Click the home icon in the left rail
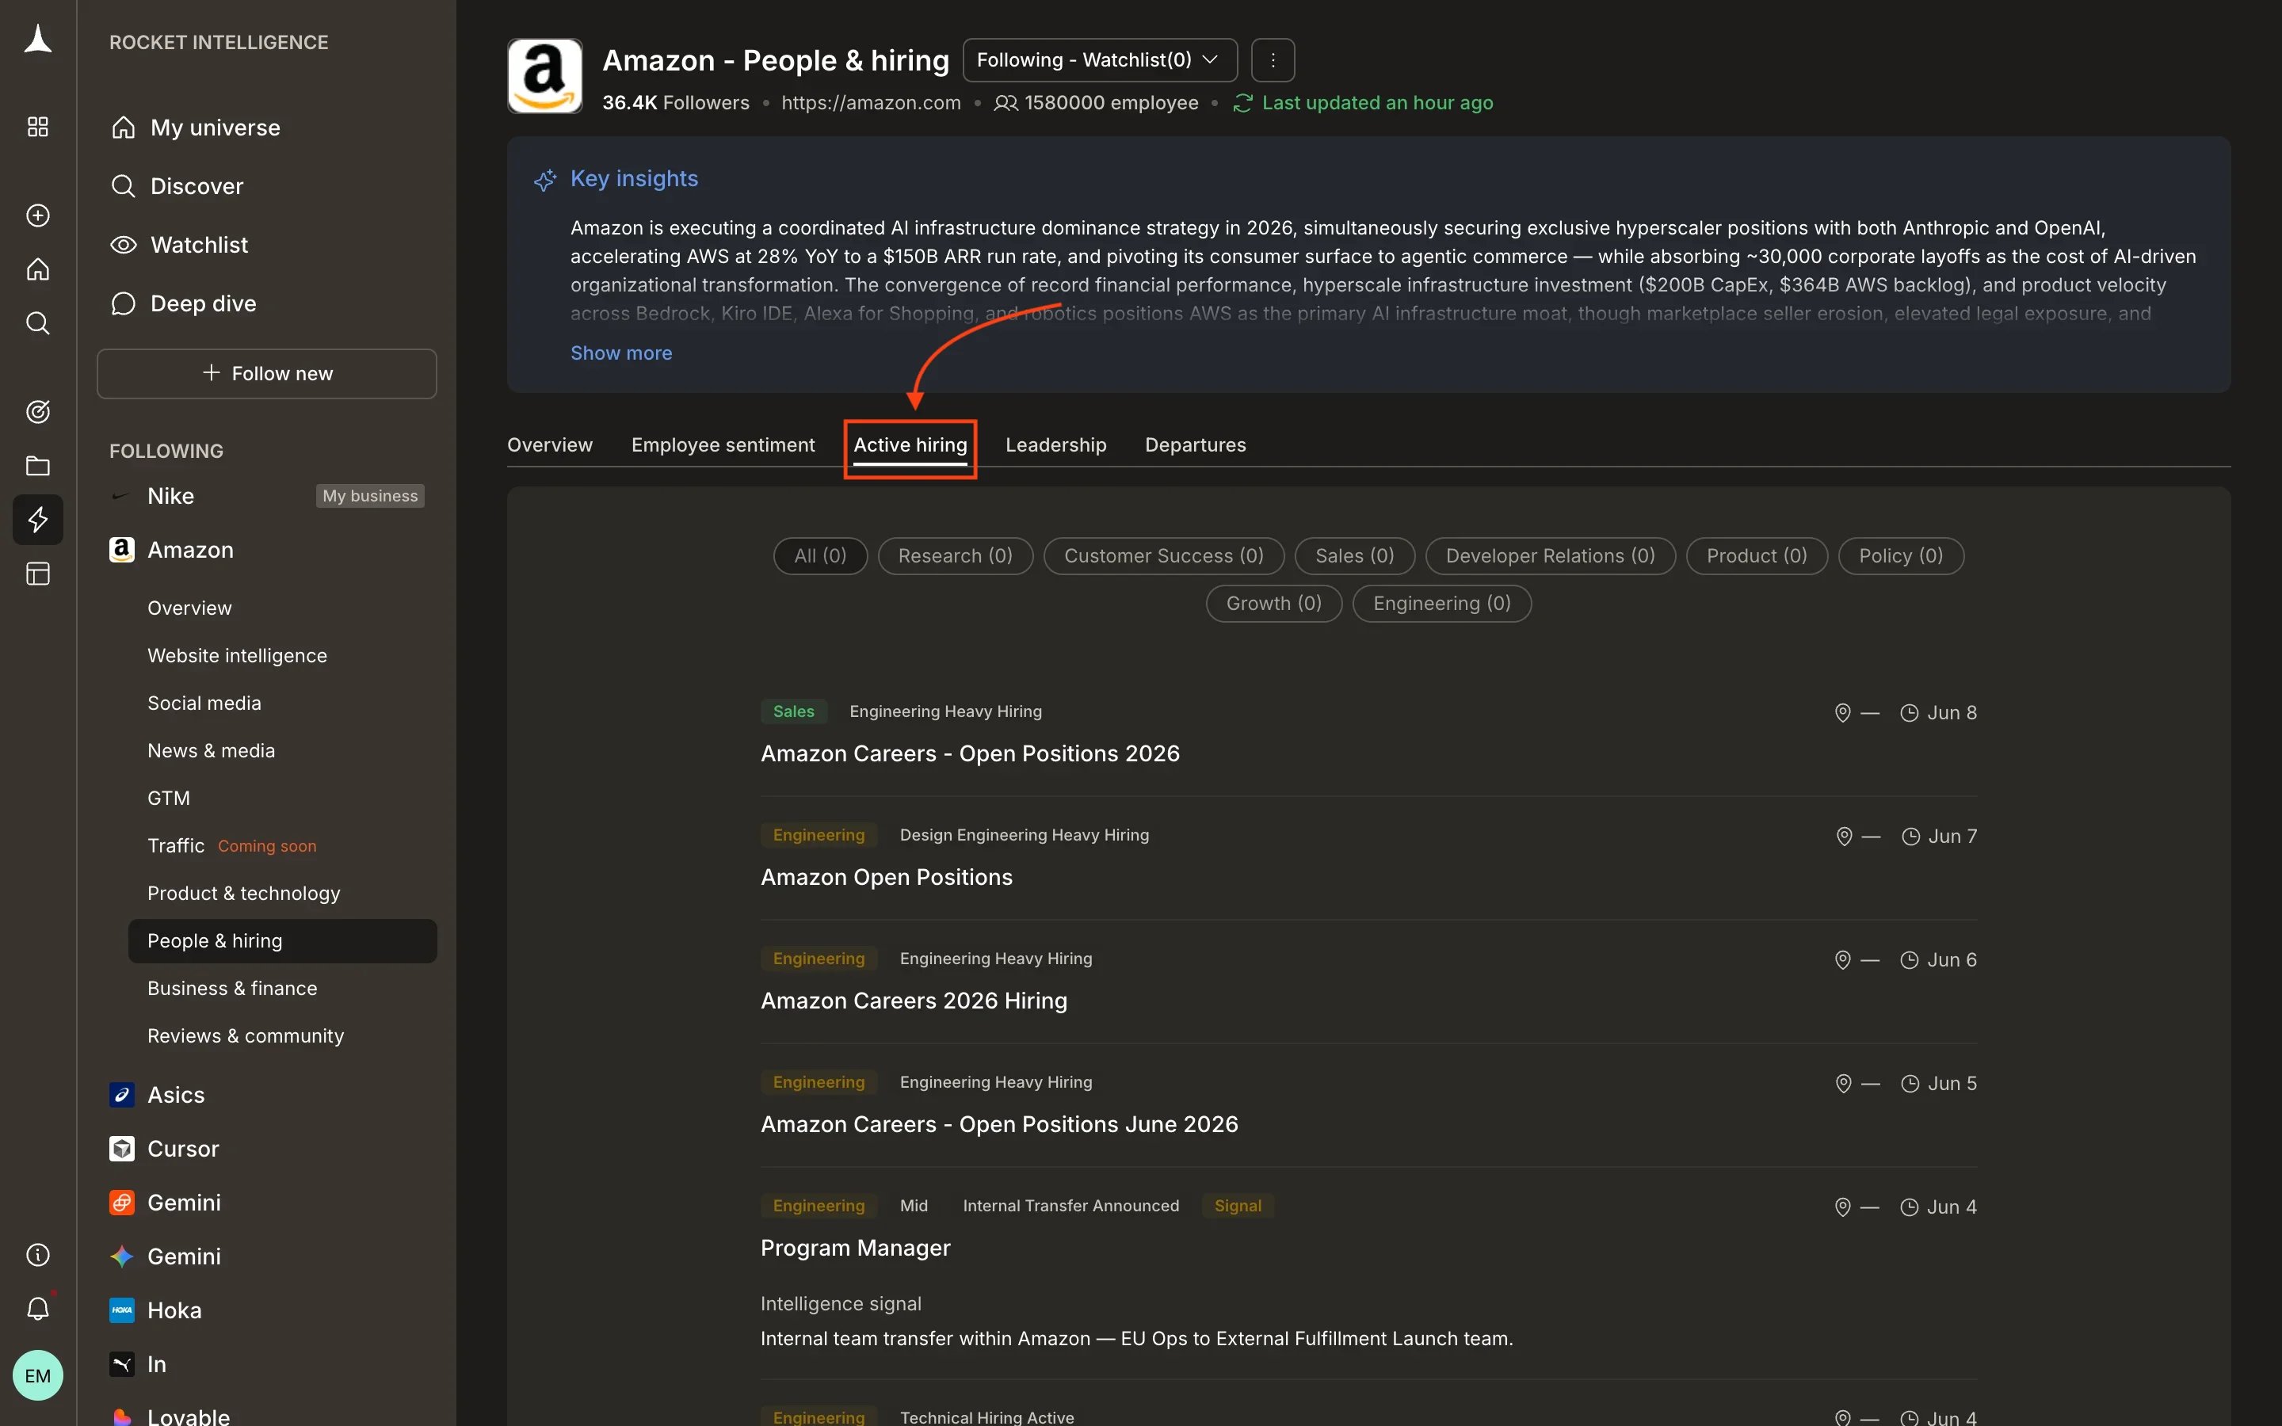This screenshot has width=2282, height=1426. click(x=38, y=269)
